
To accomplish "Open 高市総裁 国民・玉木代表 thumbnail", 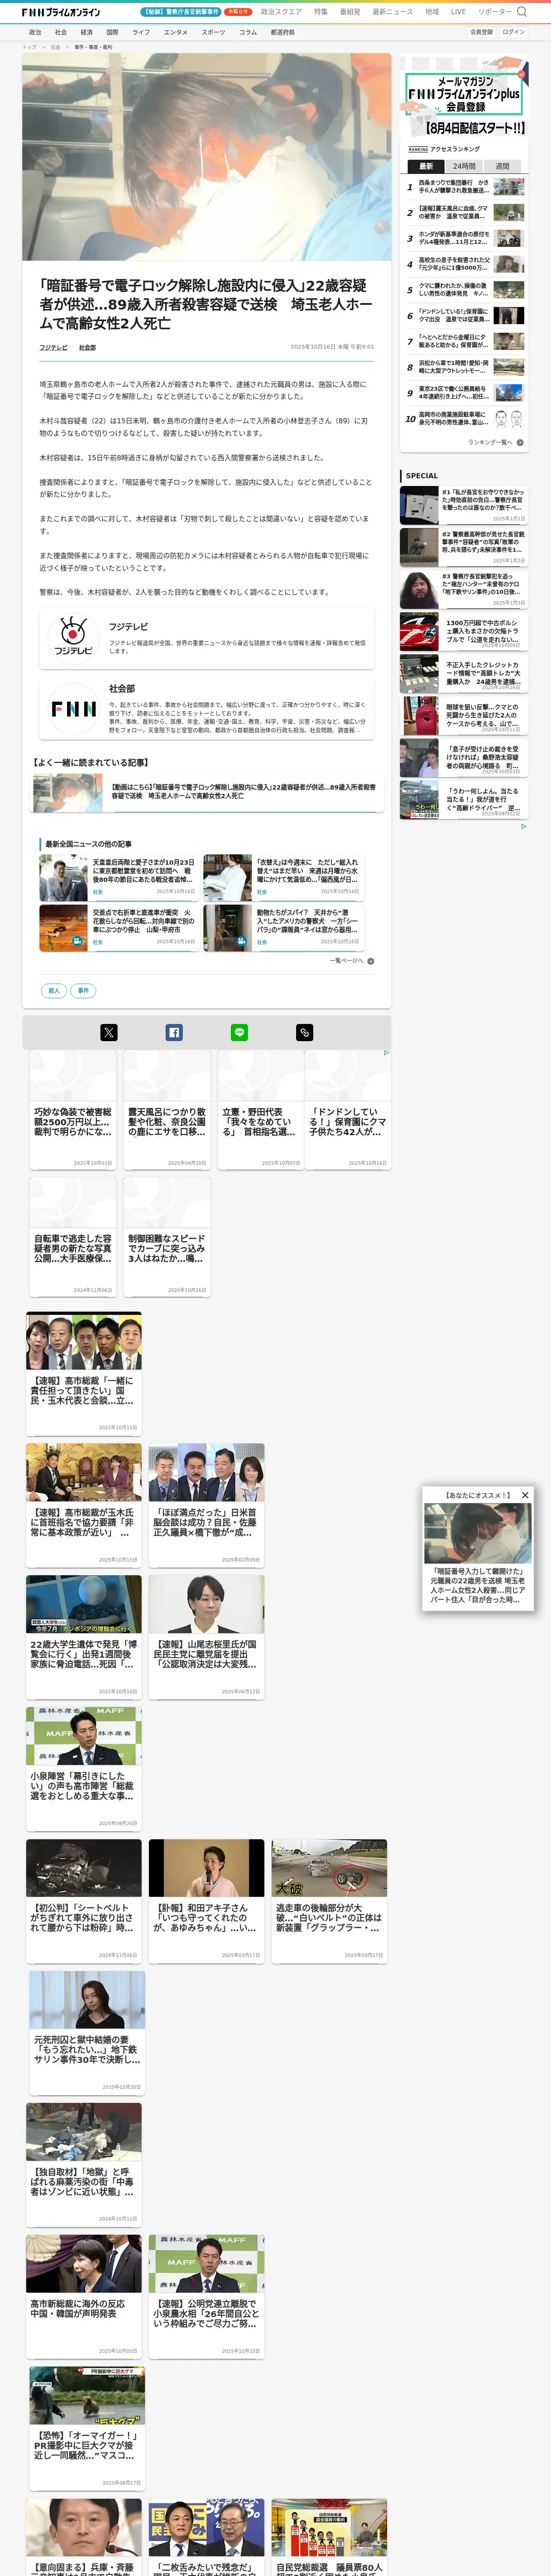I will [x=84, y=1341].
